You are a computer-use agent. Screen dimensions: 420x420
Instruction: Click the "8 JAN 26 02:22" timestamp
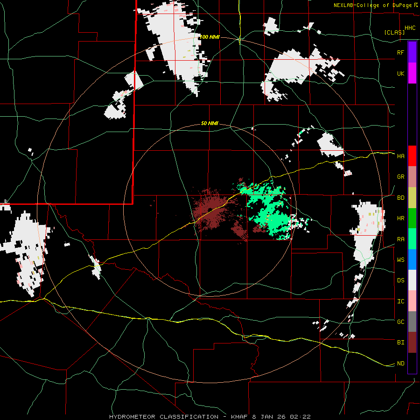tap(281, 417)
